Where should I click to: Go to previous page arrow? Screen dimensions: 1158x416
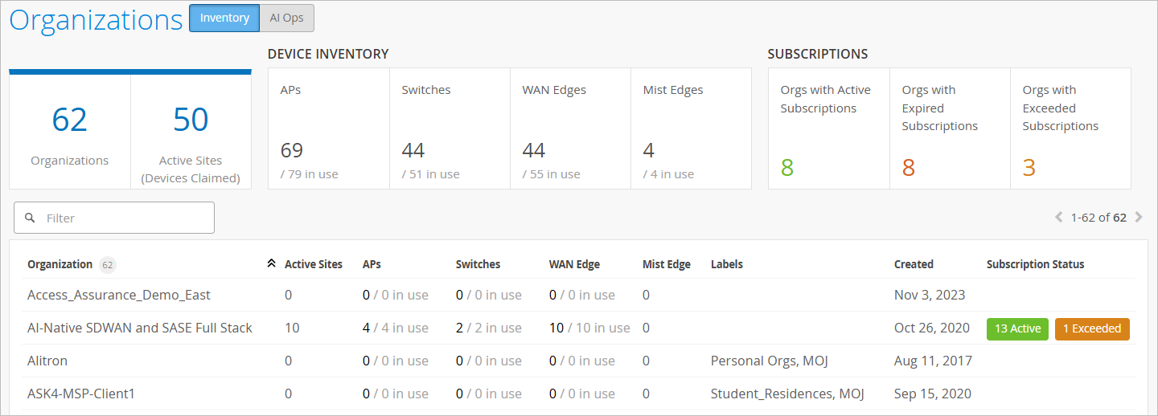(1059, 217)
